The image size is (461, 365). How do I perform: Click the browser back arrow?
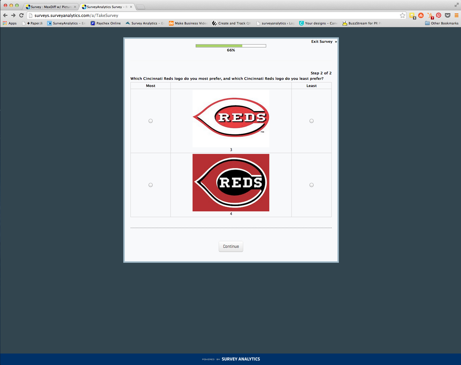[x=5, y=15]
